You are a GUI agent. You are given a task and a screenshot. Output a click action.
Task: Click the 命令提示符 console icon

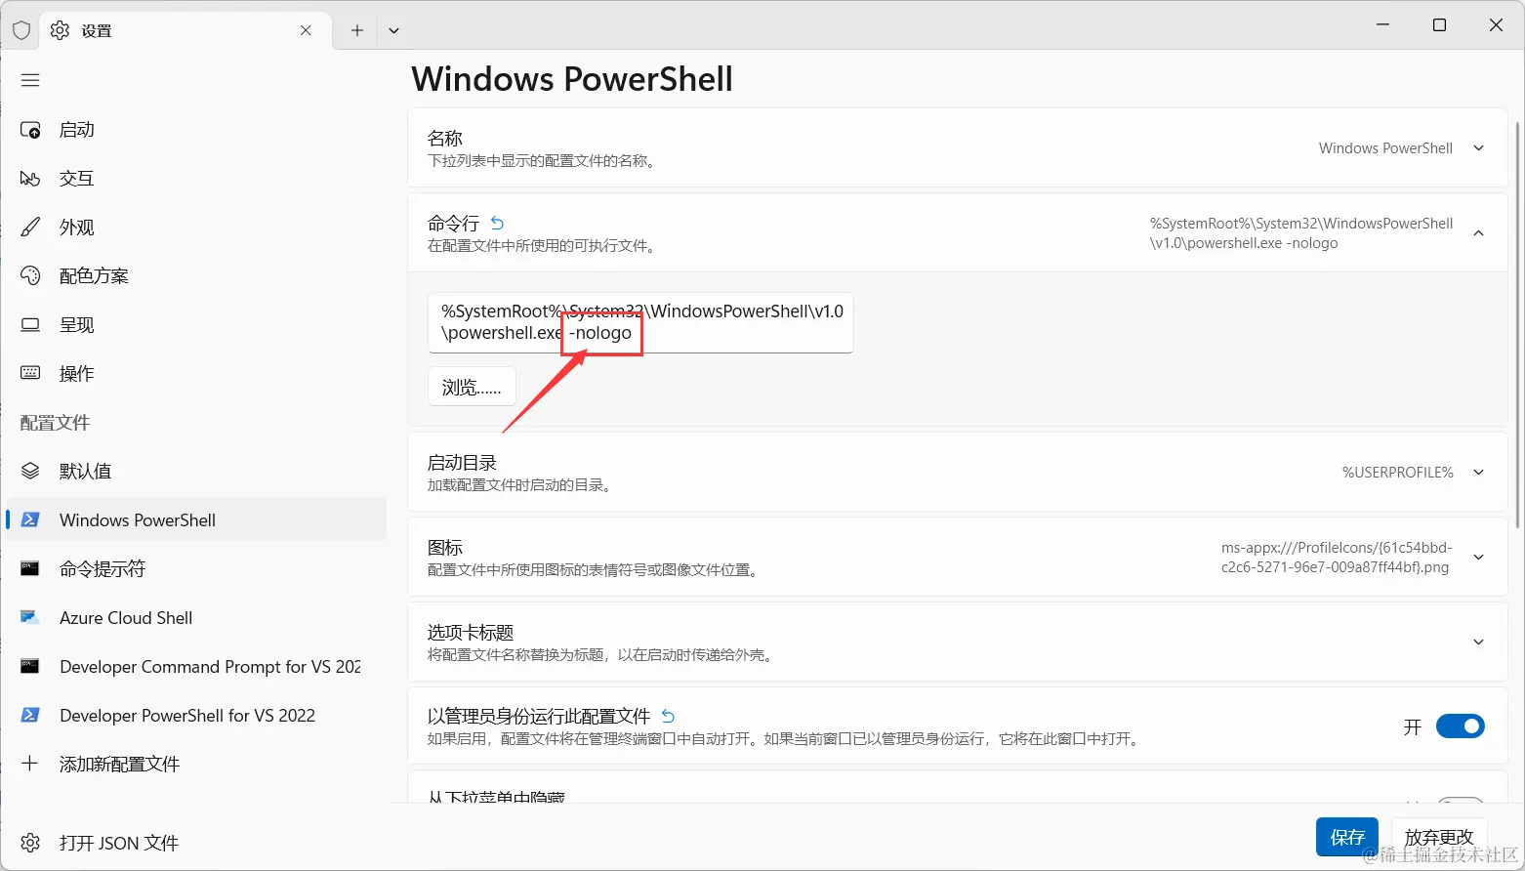tap(30, 568)
